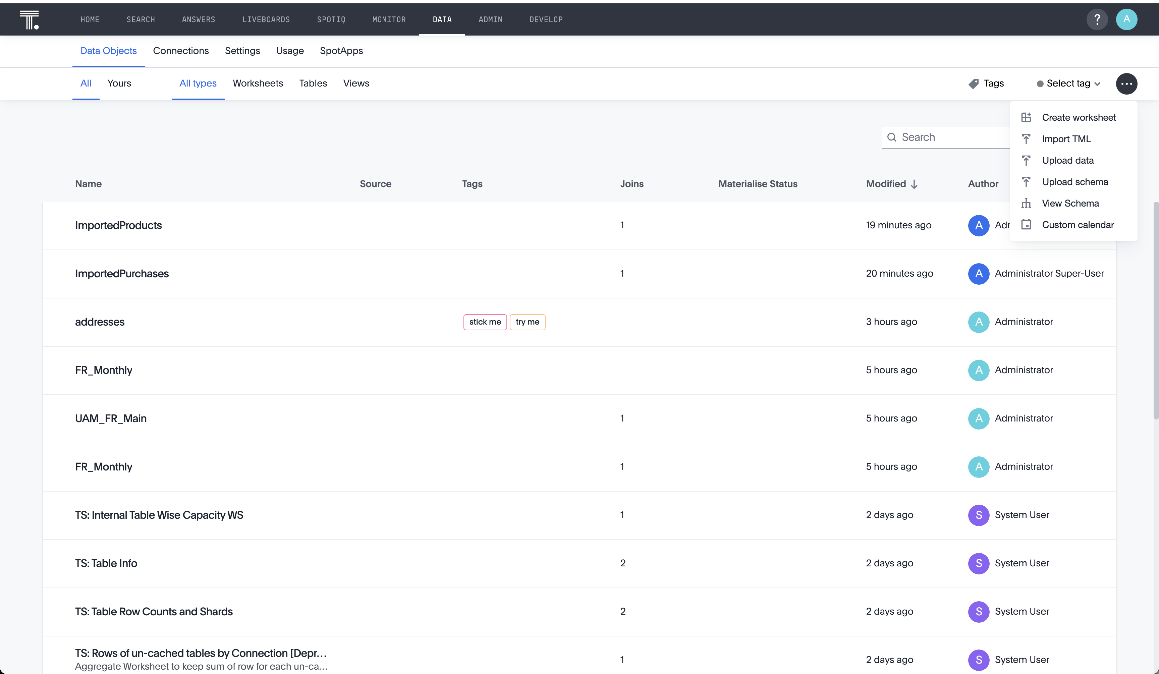Switch to the Usage tab

[x=290, y=51]
